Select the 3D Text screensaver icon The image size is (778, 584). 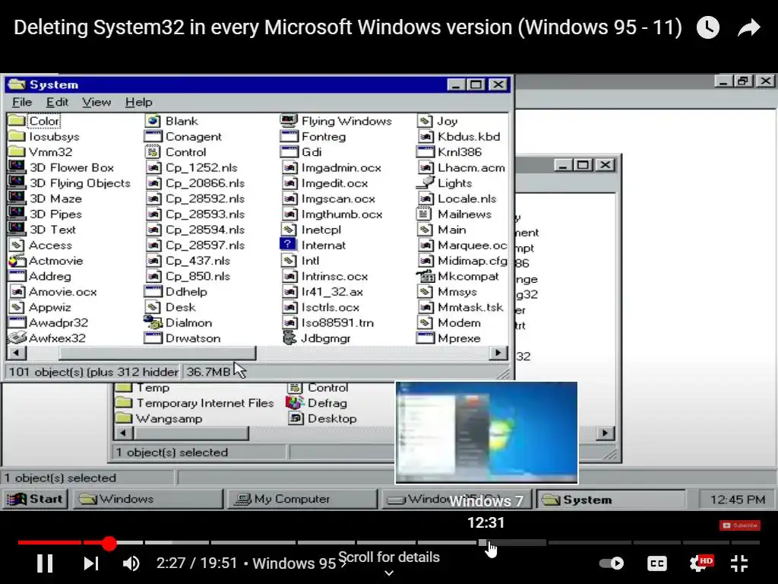pos(17,229)
